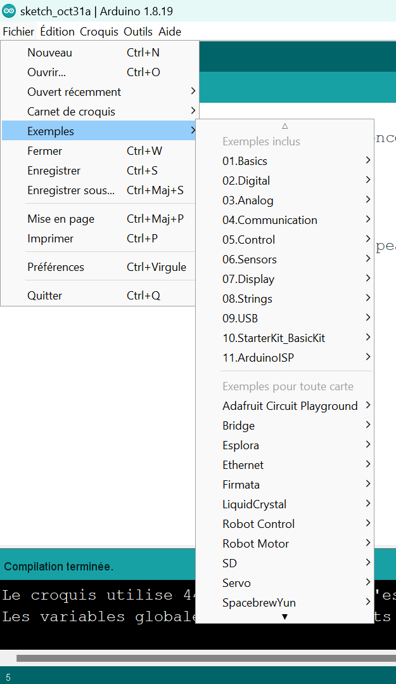The height and width of the screenshot is (684, 396).
Task: Expand 05.Control examples
Action: click(x=285, y=239)
